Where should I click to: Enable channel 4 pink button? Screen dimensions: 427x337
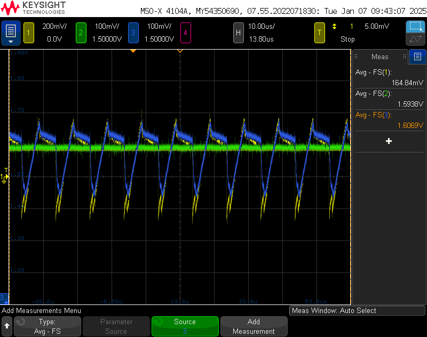pyautogui.click(x=185, y=33)
